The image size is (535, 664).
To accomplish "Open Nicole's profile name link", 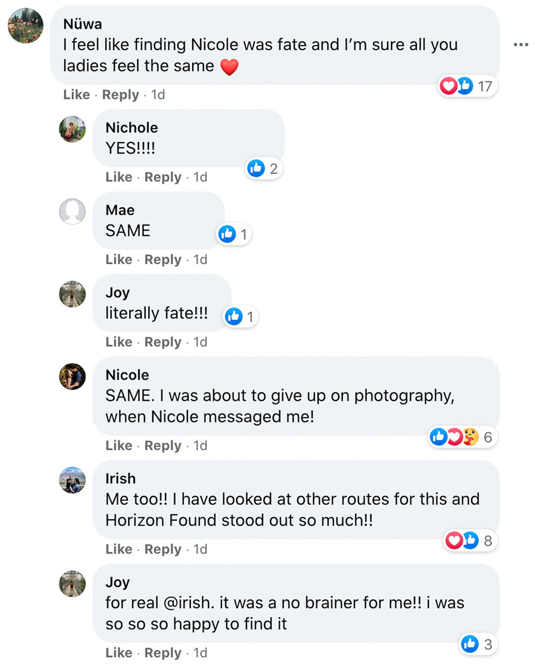I will pyautogui.click(x=127, y=375).
